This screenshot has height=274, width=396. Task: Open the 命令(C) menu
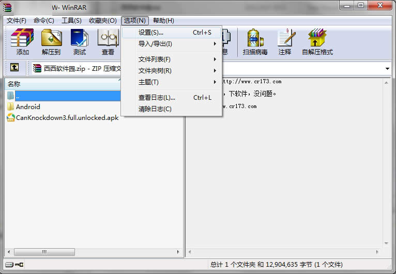(44, 21)
